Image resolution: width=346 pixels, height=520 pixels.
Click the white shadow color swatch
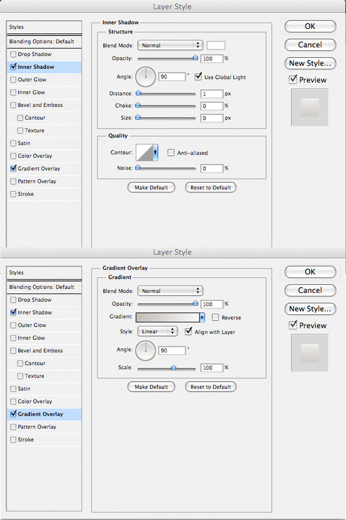pos(216,45)
